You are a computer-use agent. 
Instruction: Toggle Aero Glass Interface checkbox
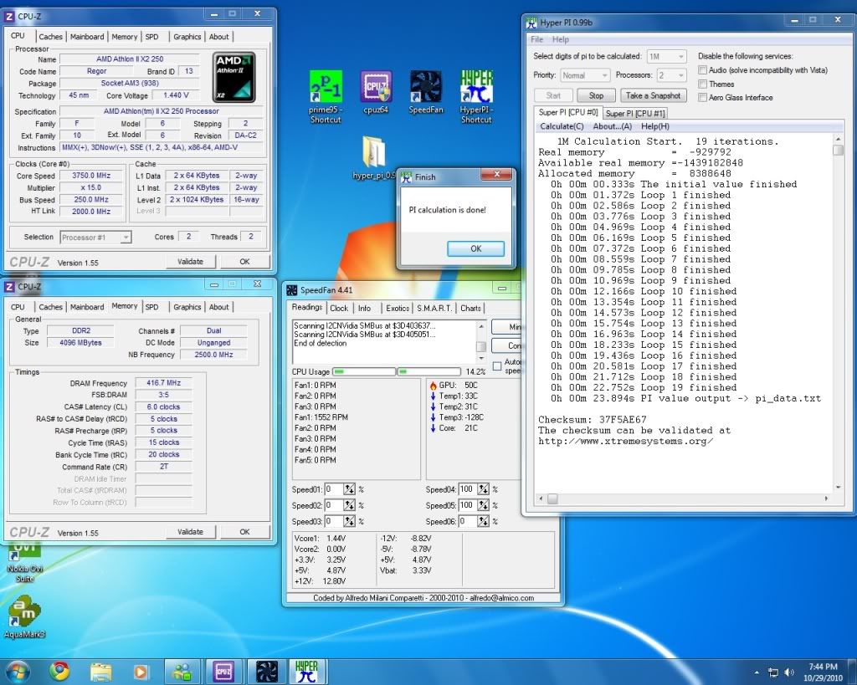[x=702, y=97]
